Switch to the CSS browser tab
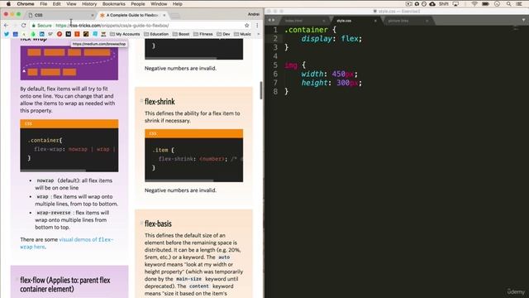This screenshot has height=298, width=529. 60,15
